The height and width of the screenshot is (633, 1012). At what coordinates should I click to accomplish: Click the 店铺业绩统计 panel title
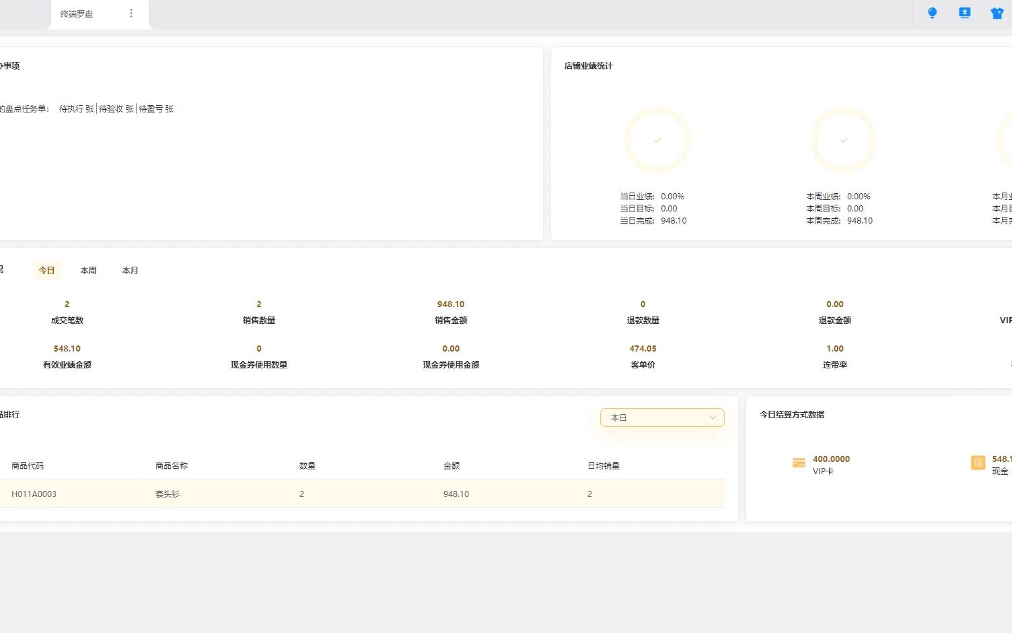(589, 65)
